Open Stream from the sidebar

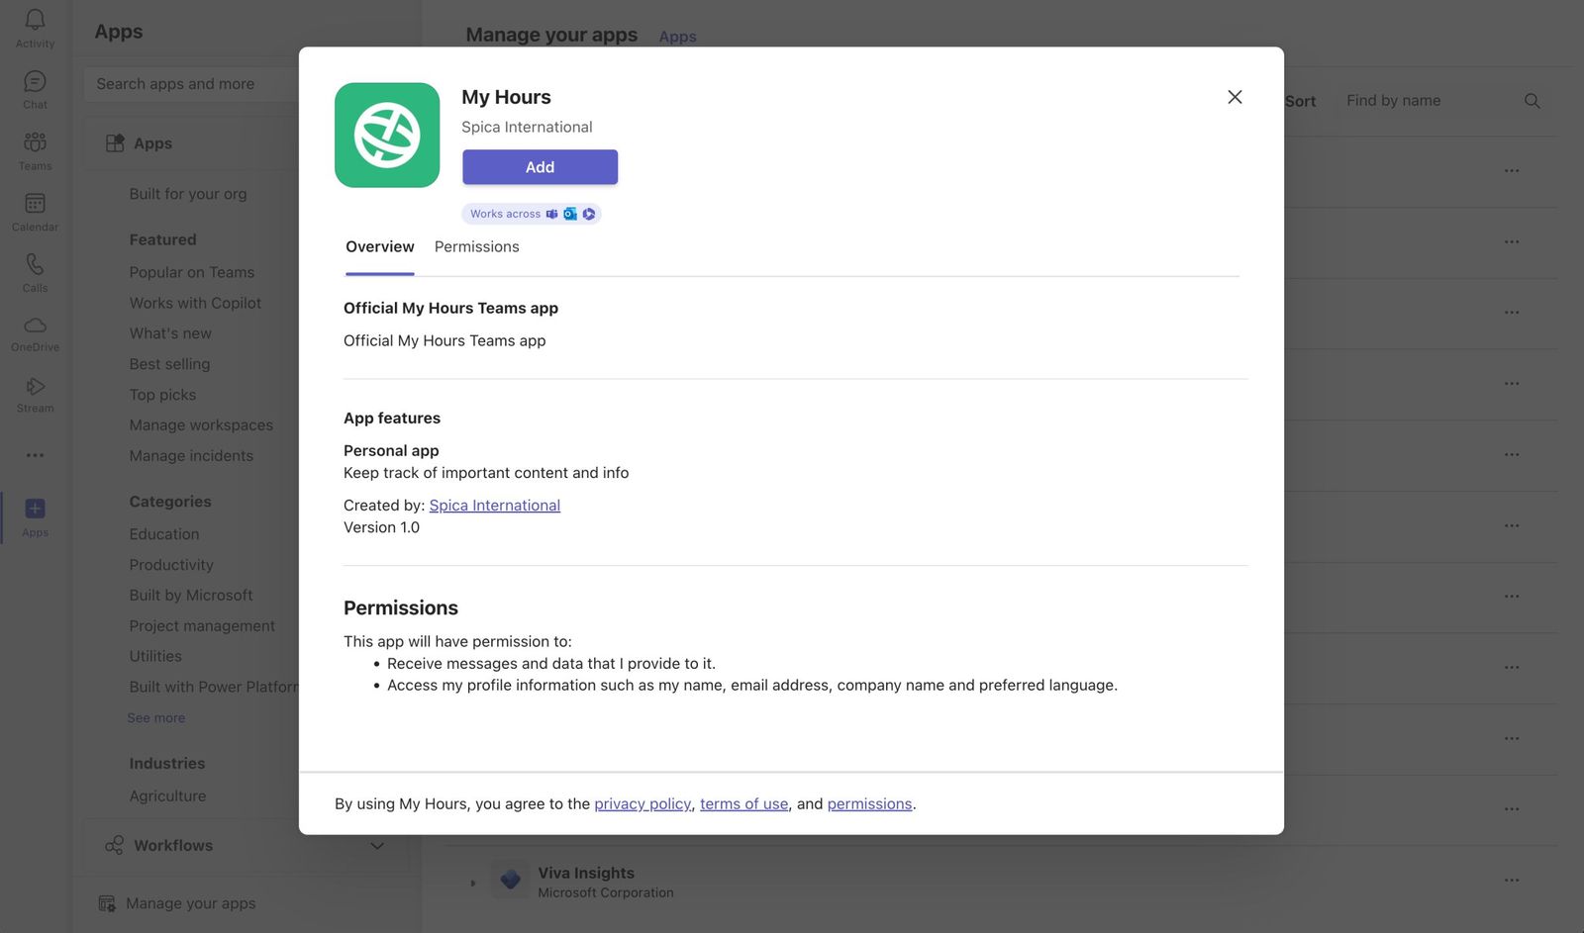coord(35,390)
